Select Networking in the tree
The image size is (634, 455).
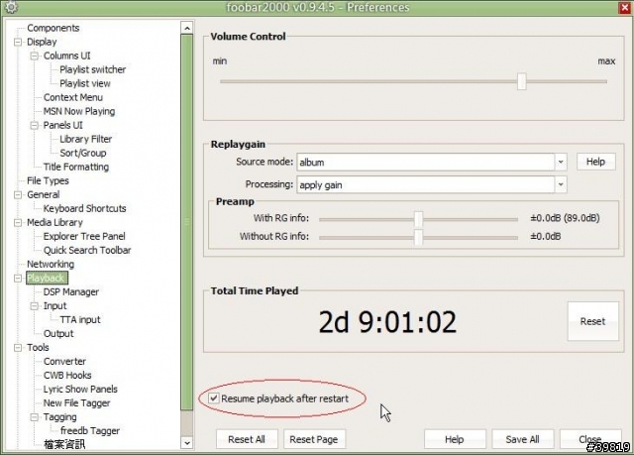click(x=51, y=264)
